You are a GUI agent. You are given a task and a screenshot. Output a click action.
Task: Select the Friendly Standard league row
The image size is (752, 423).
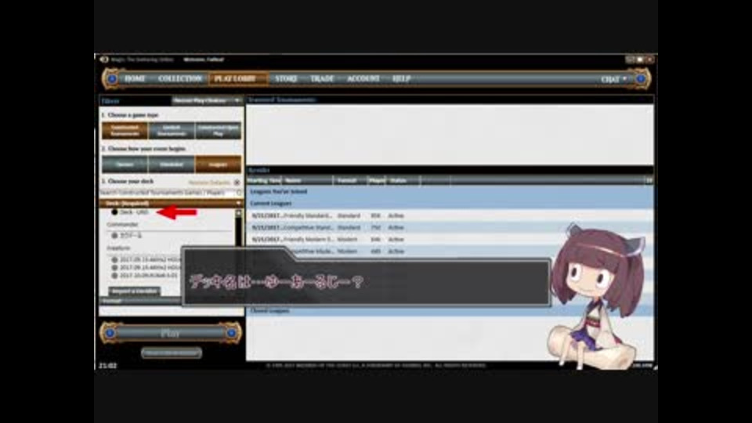(x=450, y=216)
